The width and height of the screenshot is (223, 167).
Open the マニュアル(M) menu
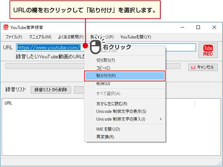pyautogui.click(x=40, y=37)
